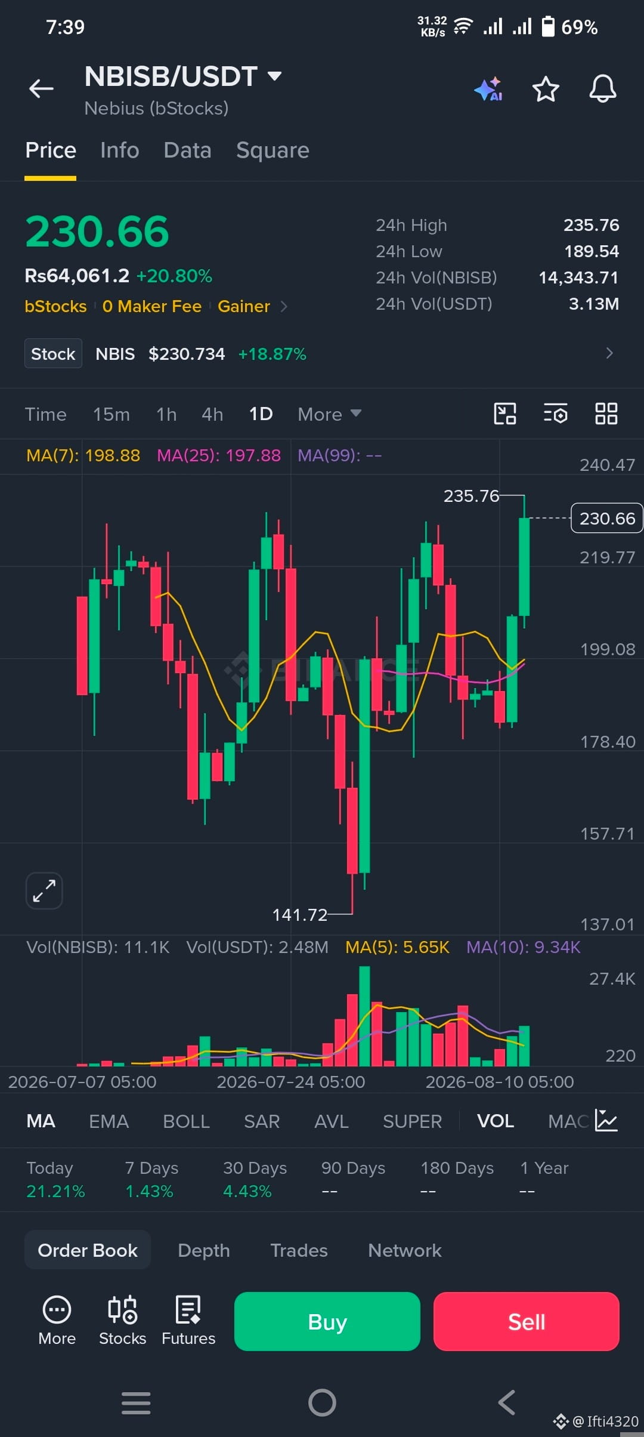Open chart indicator settings icon

(x=555, y=414)
